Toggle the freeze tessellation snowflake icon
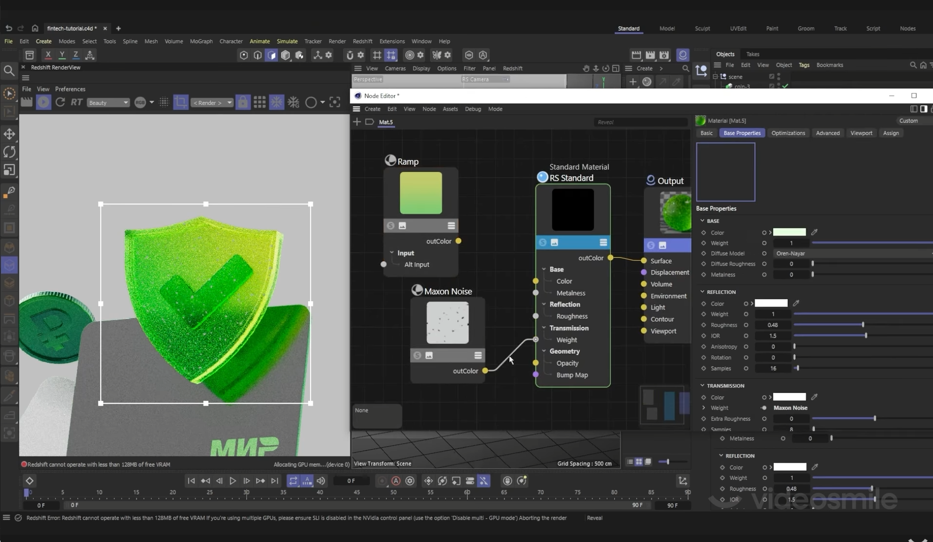This screenshot has height=542, width=933. click(x=276, y=102)
